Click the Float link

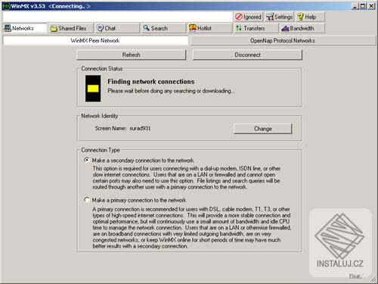355,276
